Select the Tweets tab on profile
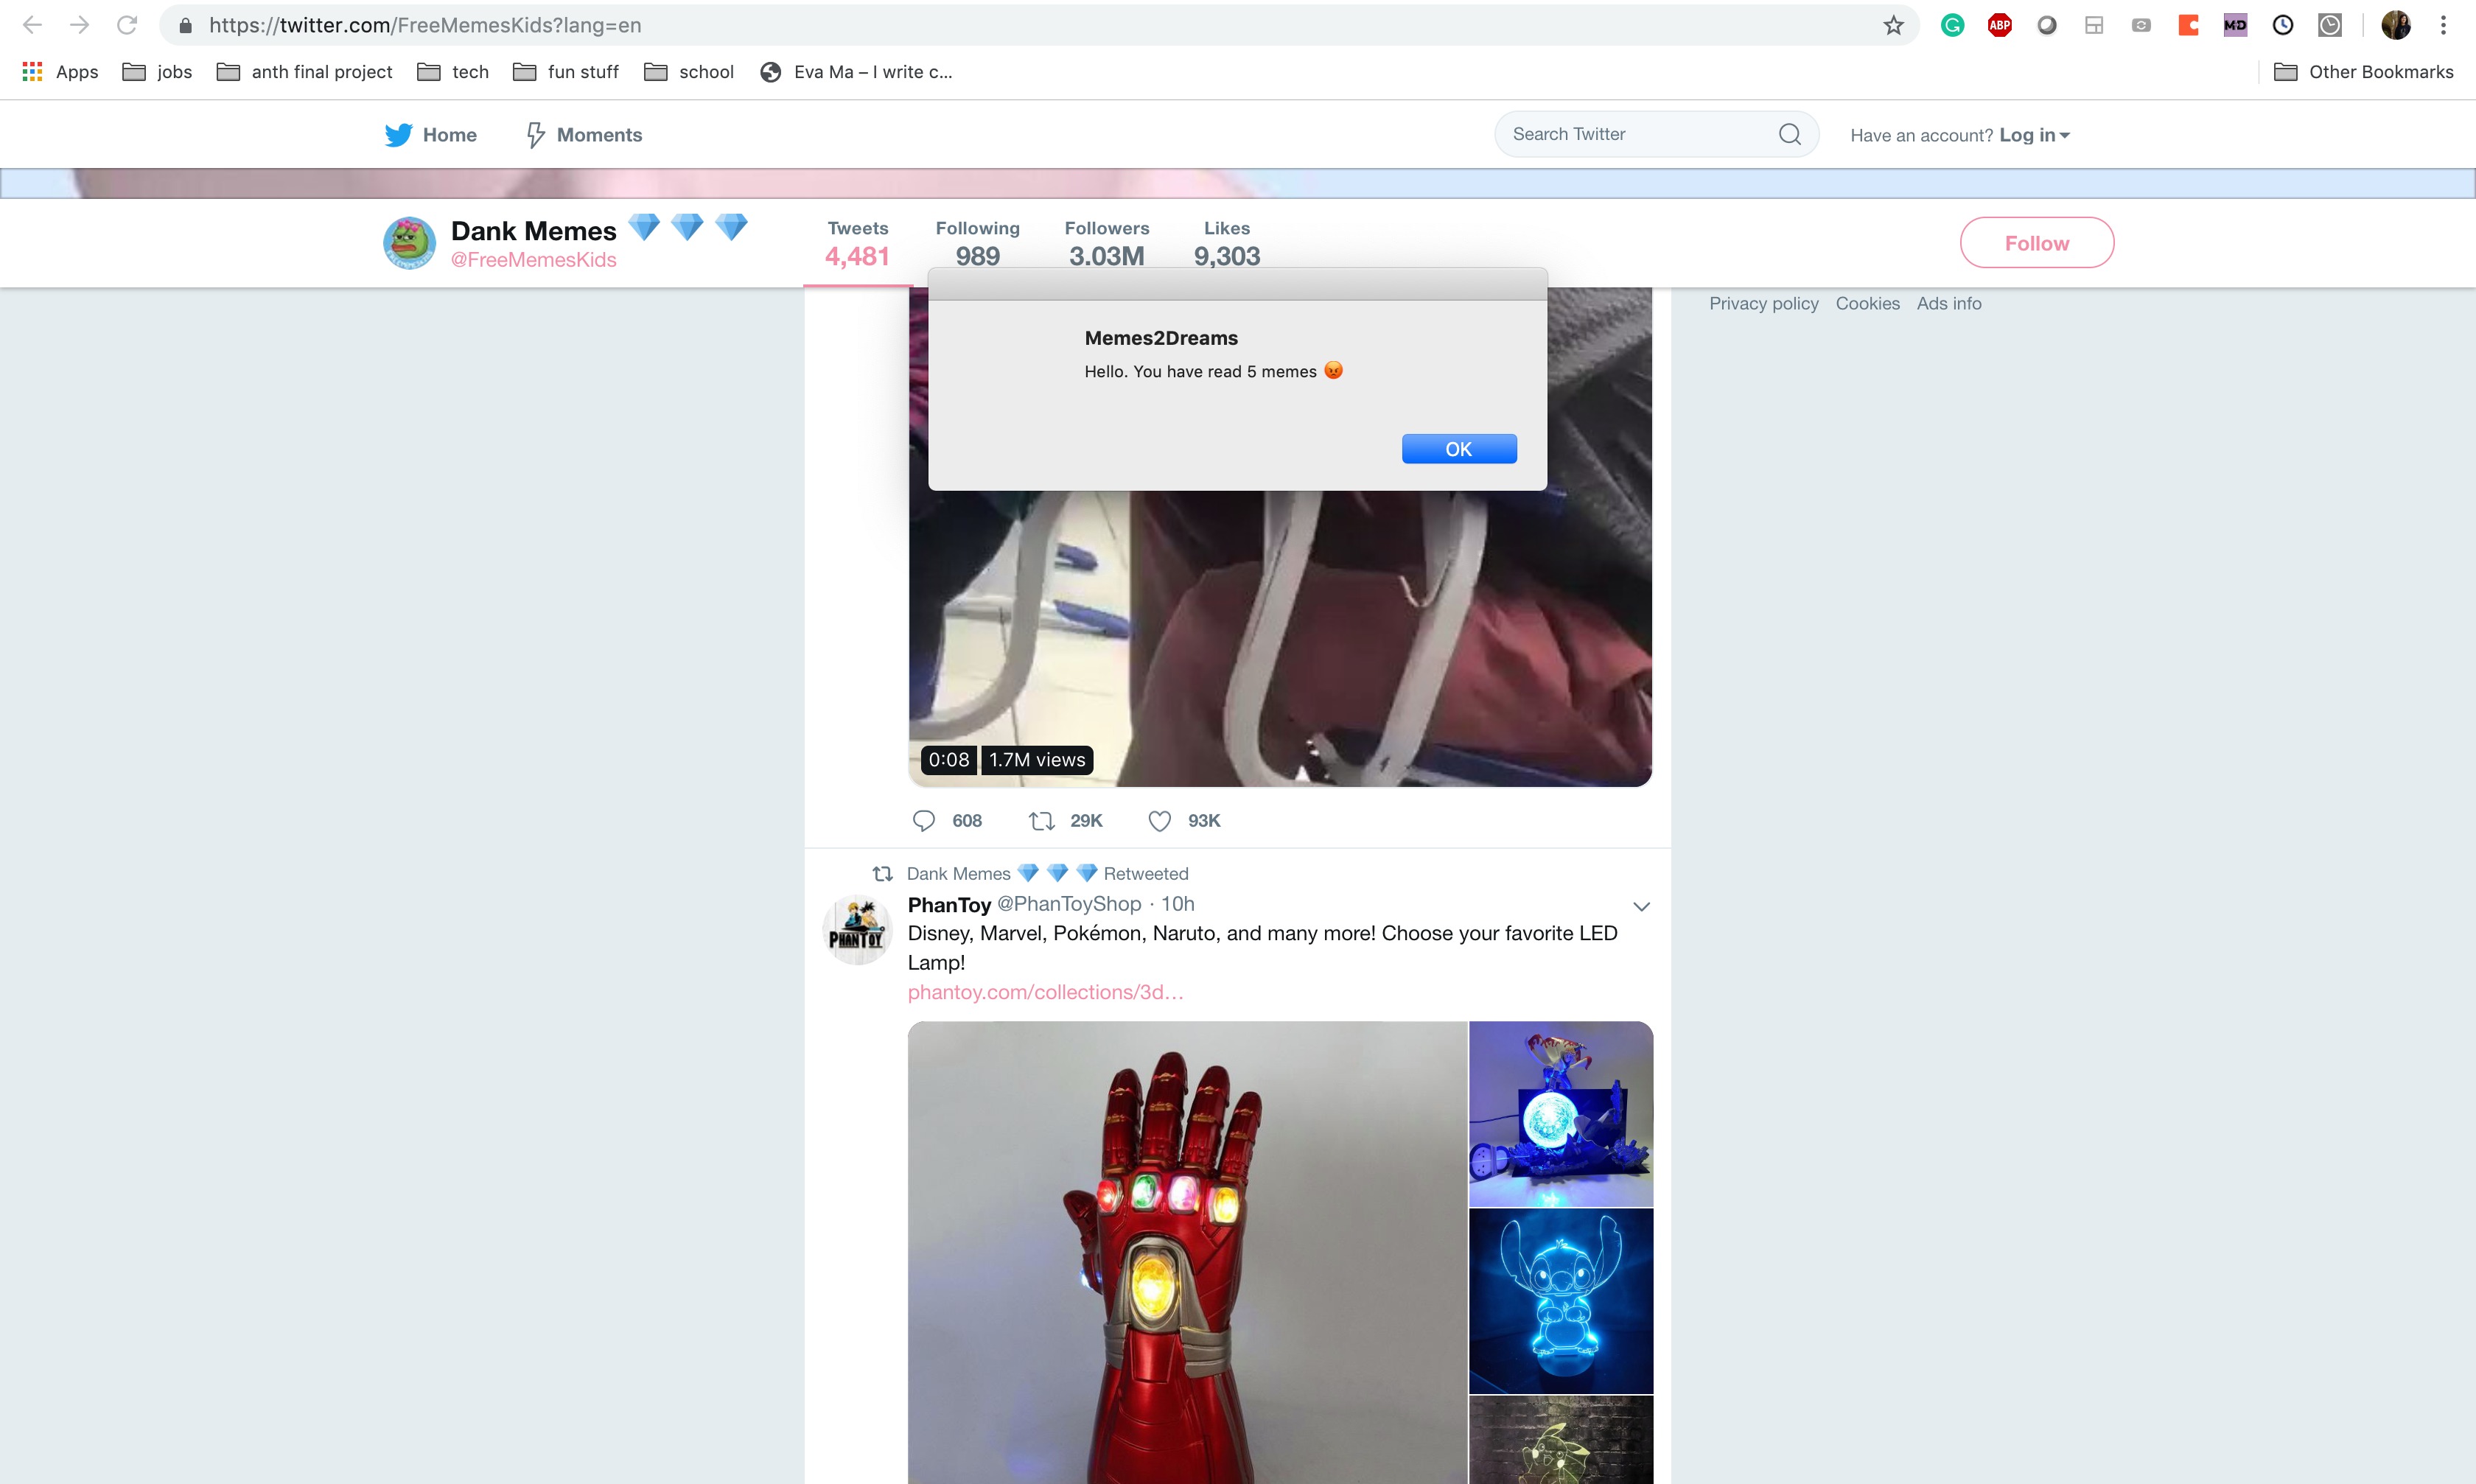 click(x=857, y=244)
